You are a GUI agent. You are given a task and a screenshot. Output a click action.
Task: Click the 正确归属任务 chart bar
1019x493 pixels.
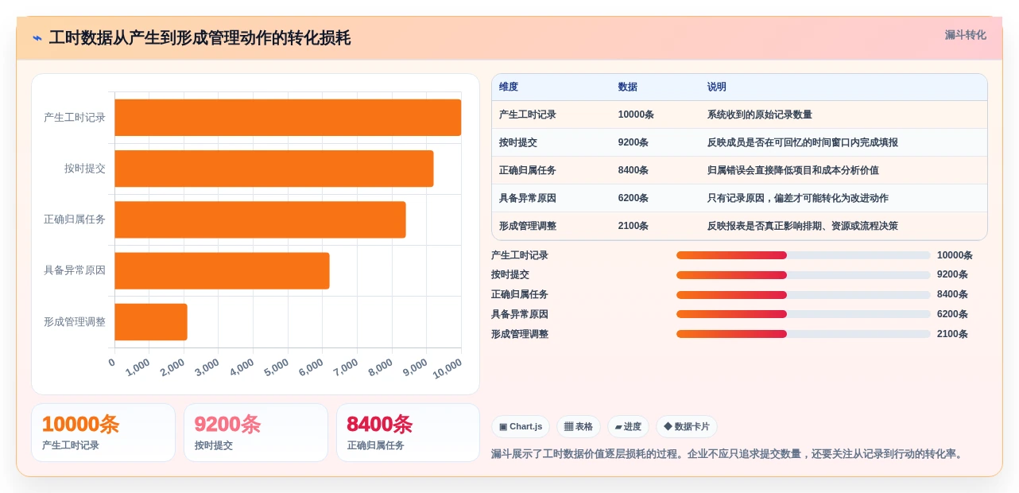260,219
